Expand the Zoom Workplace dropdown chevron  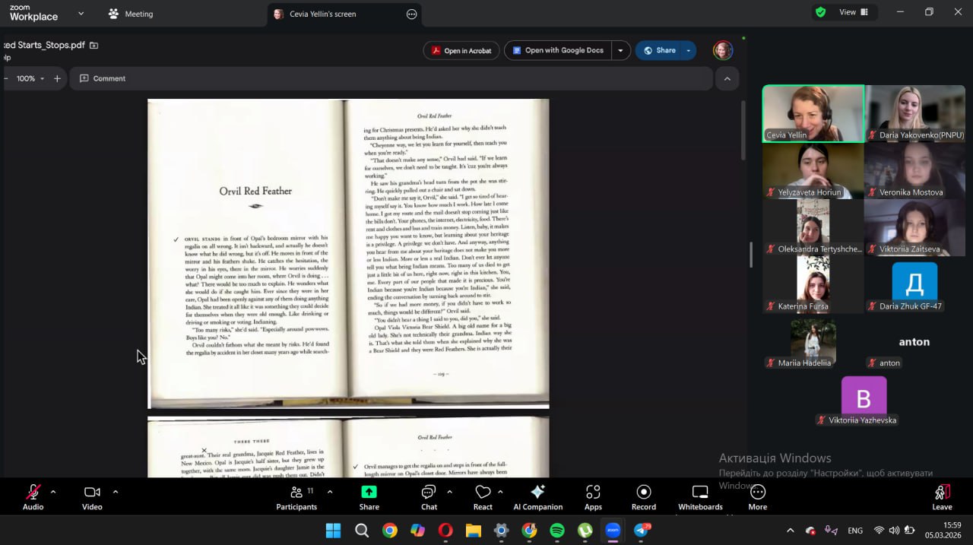81,14
